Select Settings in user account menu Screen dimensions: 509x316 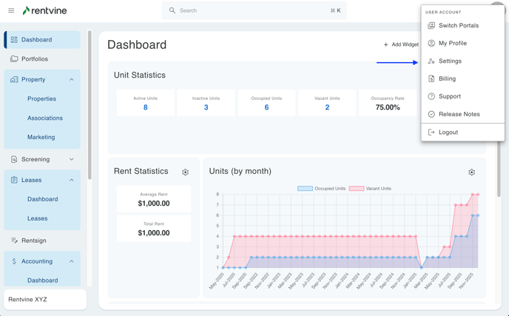click(450, 61)
